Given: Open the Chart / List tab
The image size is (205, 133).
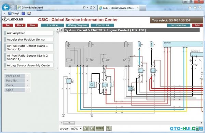Looking at the screenshot, I should click(102, 25).
